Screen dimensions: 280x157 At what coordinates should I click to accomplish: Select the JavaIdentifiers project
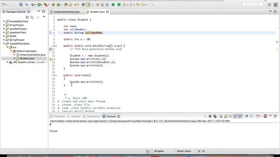tap(17, 32)
